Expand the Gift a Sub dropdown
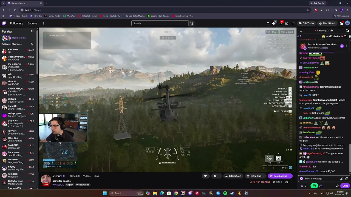 point(264,176)
